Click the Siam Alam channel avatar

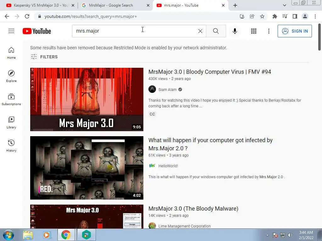(x=152, y=89)
